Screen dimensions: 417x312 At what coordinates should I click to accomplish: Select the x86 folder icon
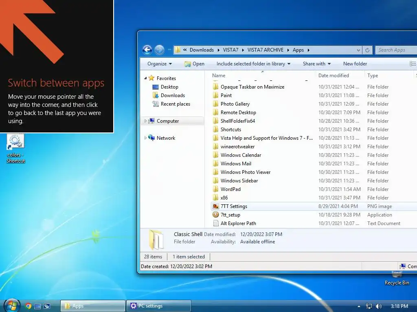coord(216,198)
